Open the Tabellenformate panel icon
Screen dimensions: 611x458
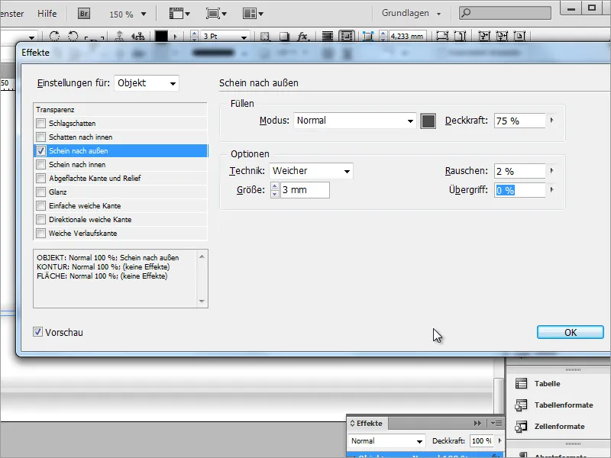click(x=521, y=405)
